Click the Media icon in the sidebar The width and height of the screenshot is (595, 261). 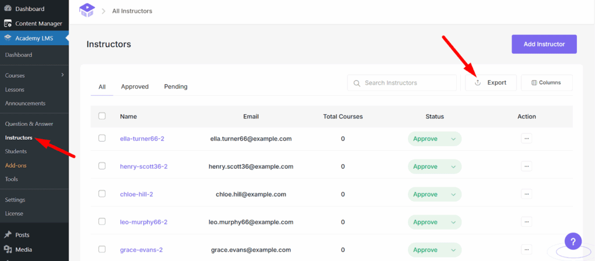click(x=8, y=249)
